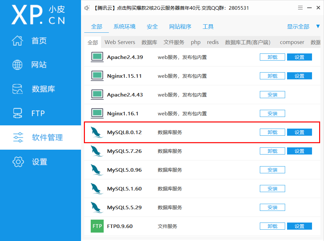Install MySQL5.0.96 with 安装
Image resolution: width=324 pixels, height=241 pixels.
pyautogui.click(x=272, y=170)
